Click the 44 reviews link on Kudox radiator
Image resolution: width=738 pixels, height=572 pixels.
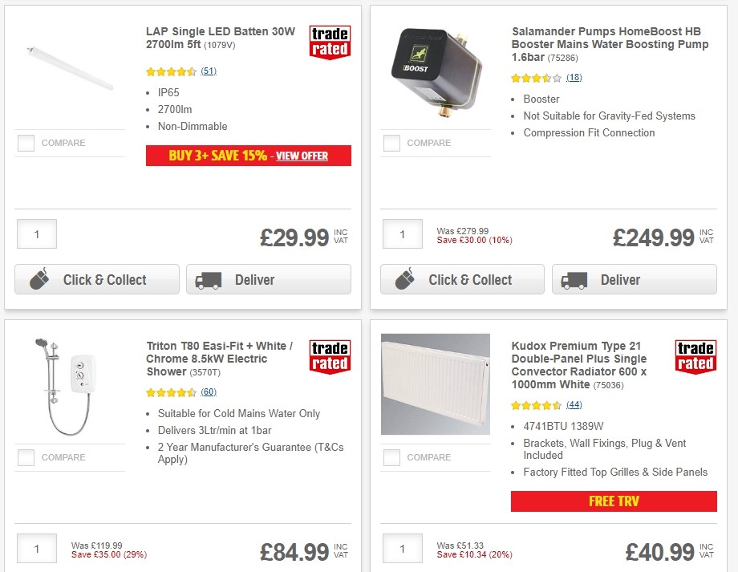point(573,405)
